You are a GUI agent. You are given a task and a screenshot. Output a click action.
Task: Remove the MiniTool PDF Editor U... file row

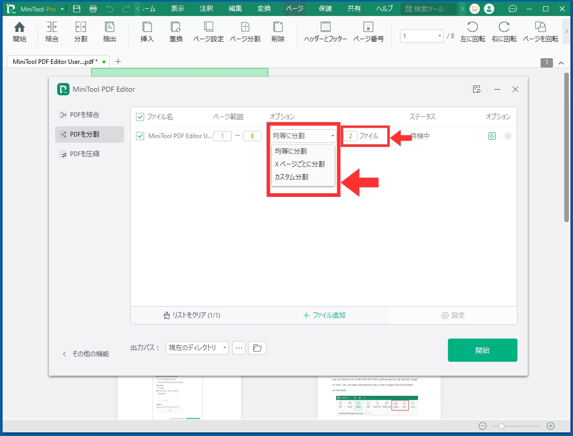pyautogui.click(x=507, y=136)
